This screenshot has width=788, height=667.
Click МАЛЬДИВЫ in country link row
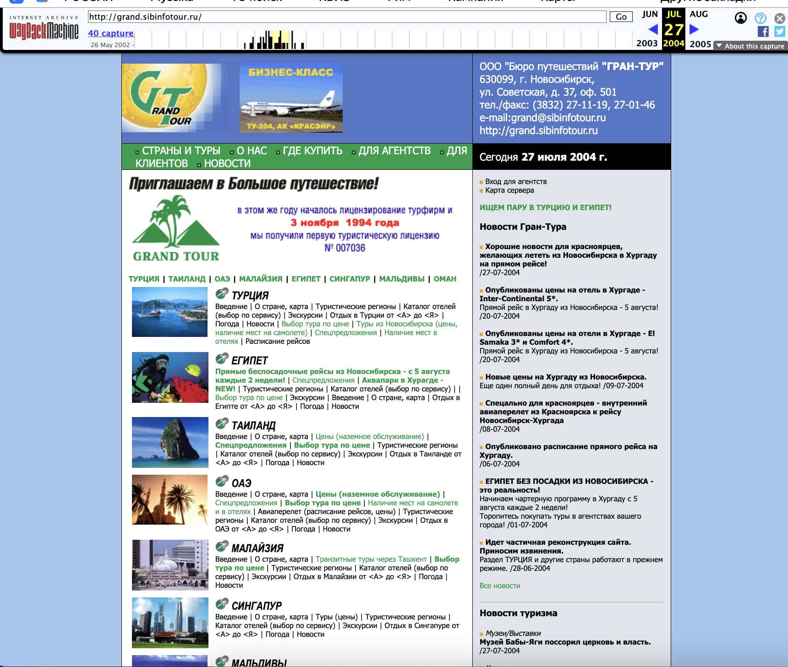tap(402, 279)
